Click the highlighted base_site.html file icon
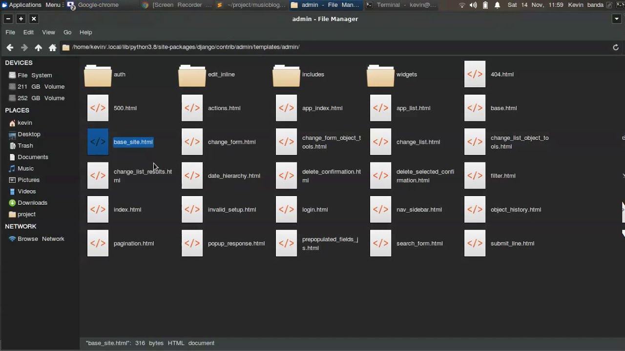Image resolution: width=625 pixels, height=351 pixels. tap(98, 142)
